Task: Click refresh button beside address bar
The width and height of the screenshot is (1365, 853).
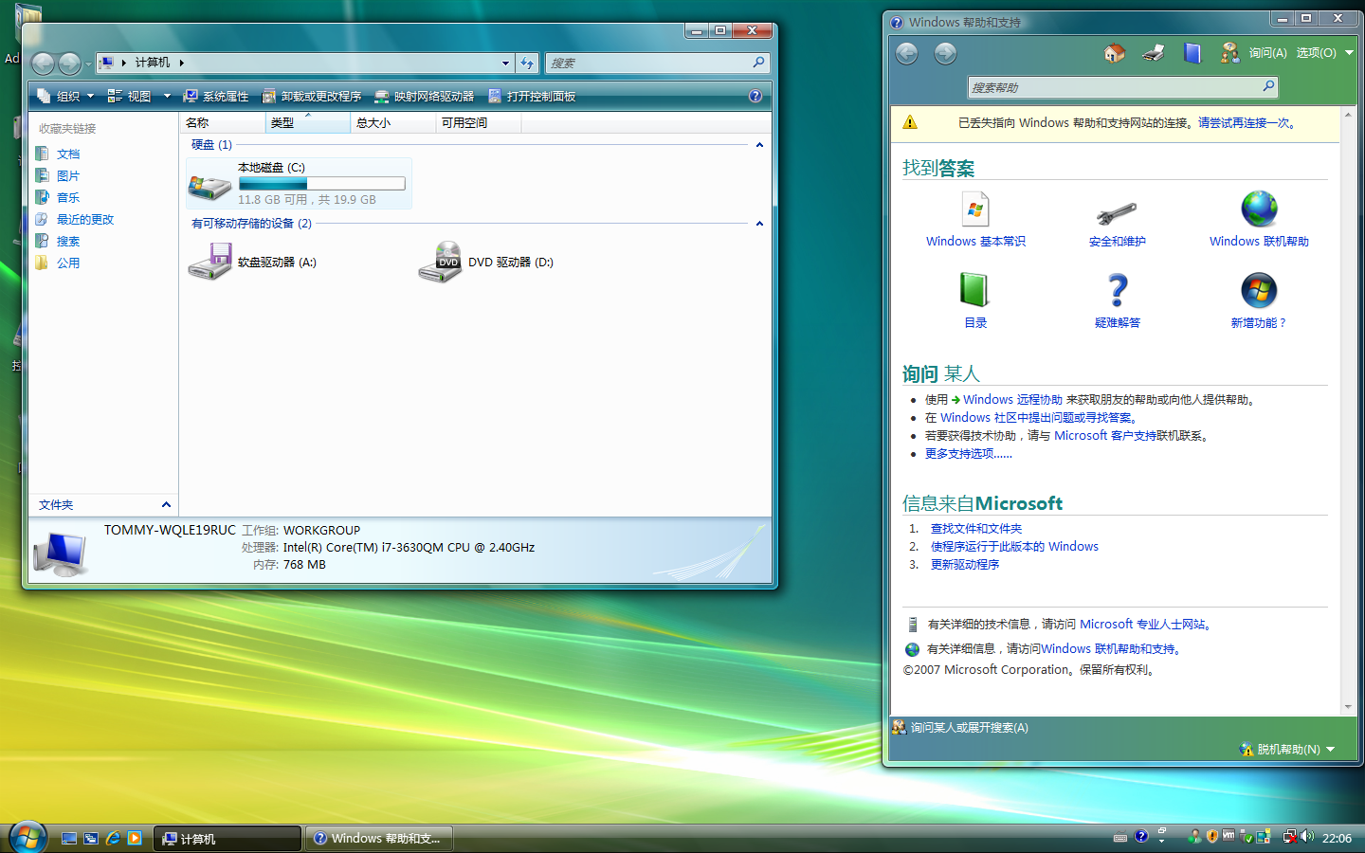Action: pyautogui.click(x=528, y=63)
